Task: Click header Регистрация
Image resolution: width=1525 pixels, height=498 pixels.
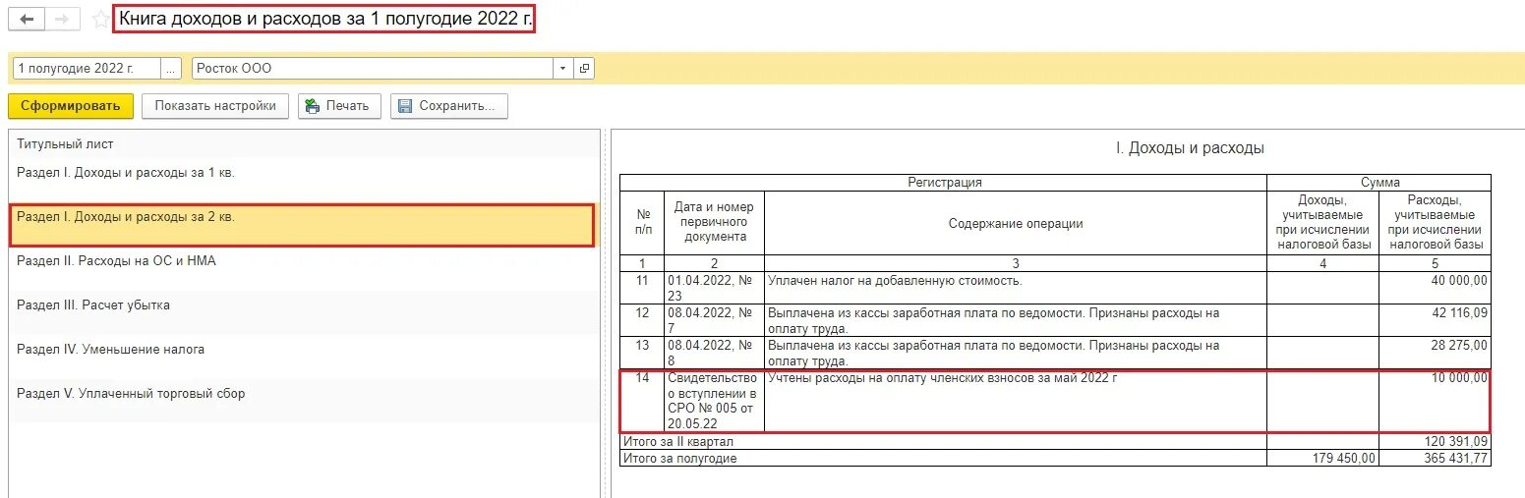Action: coord(944,183)
